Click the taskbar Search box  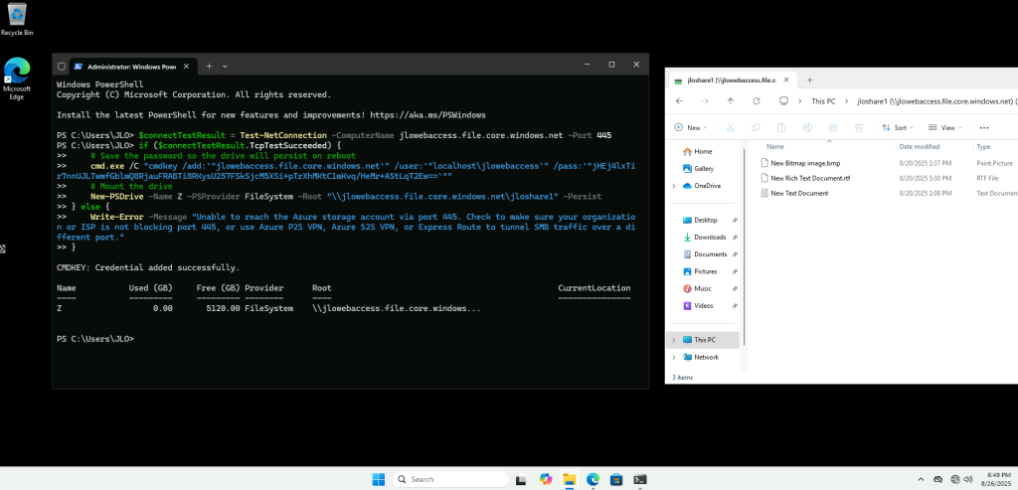[450, 479]
